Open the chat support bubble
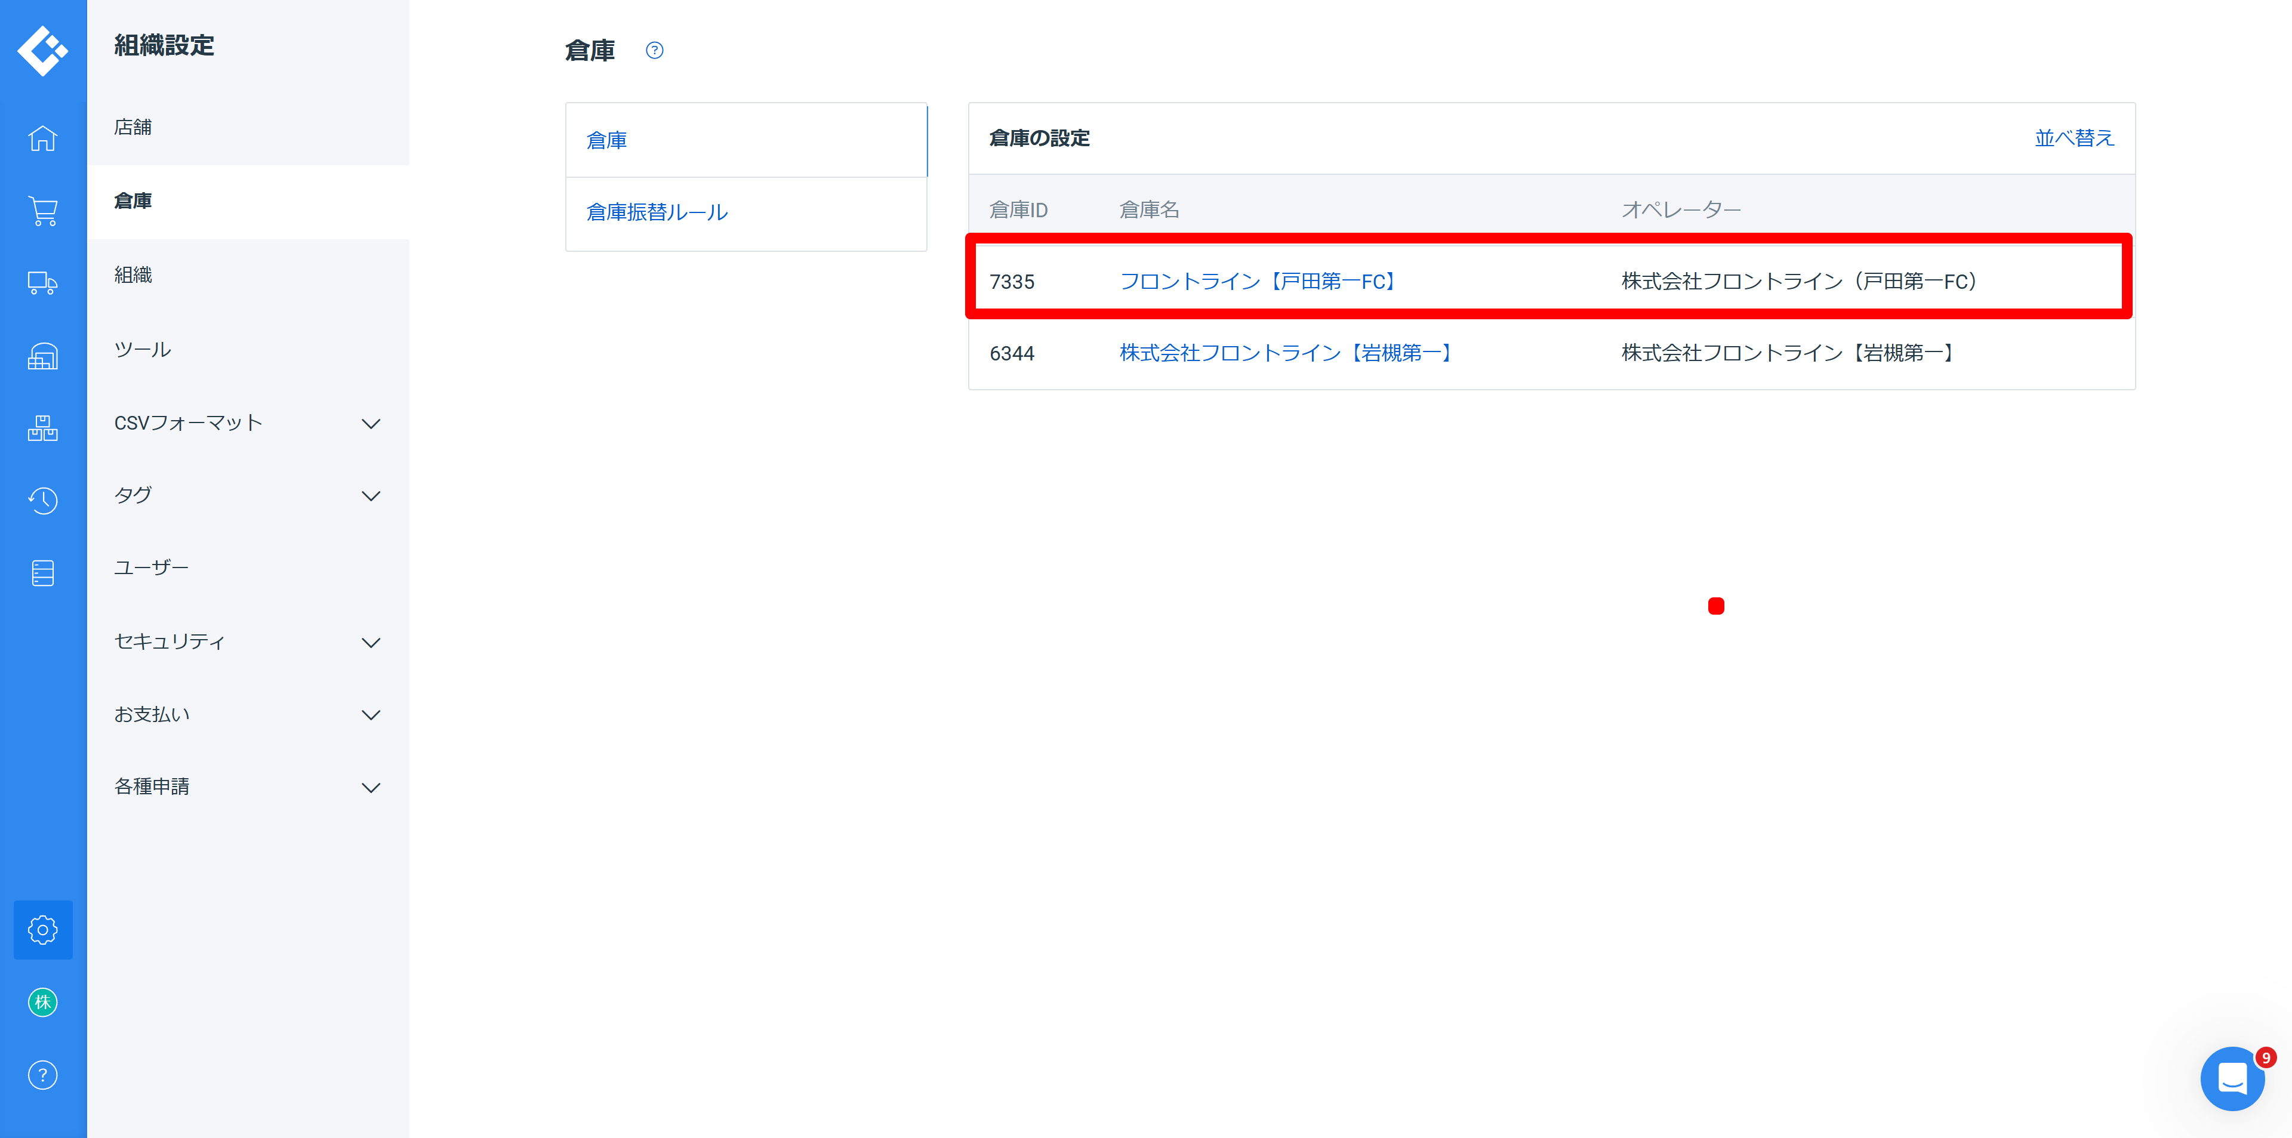 [x=2234, y=1078]
